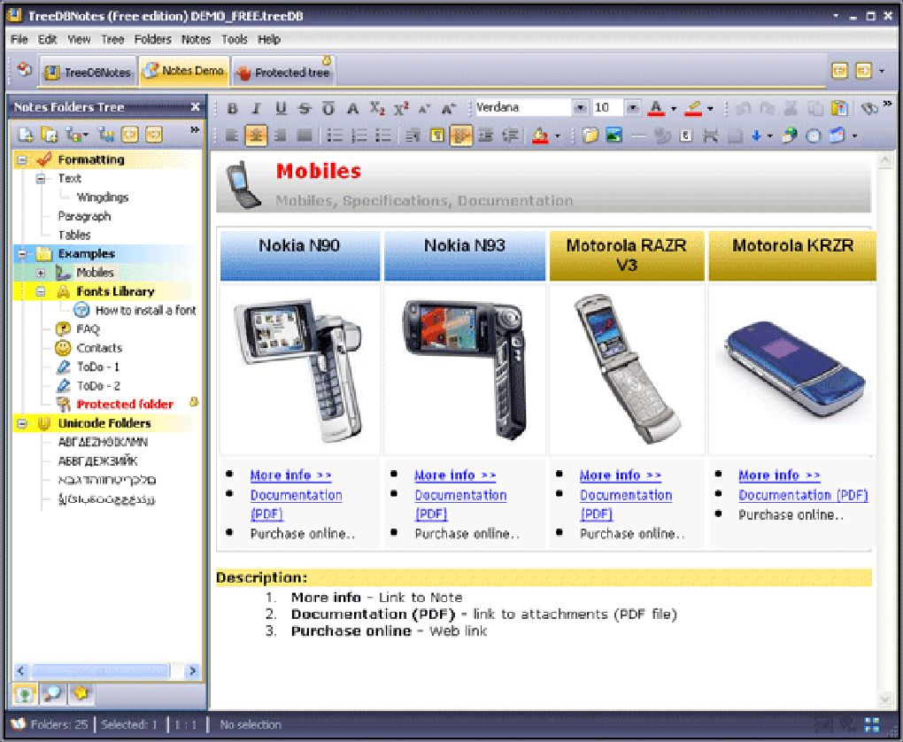Increase paragraph indent
903x742 pixels.
click(486, 136)
